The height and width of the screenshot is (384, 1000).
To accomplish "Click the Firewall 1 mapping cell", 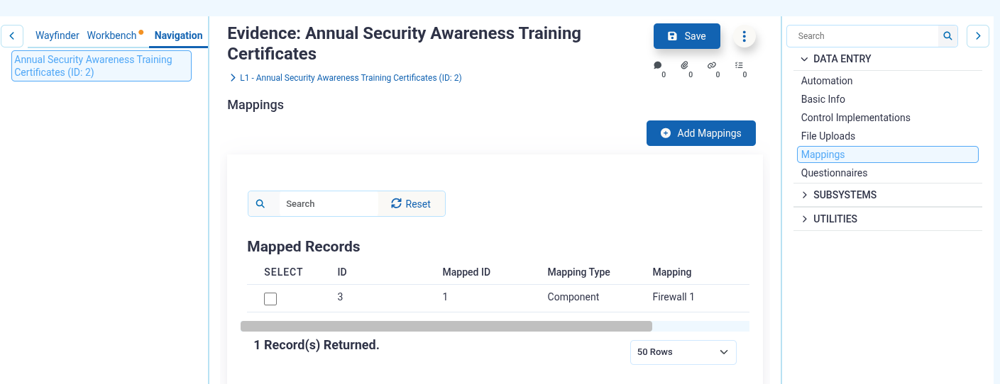I will [x=674, y=297].
